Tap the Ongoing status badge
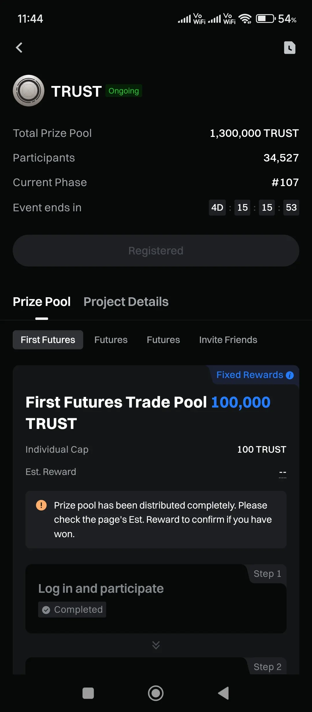 click(x=124, y=91)
